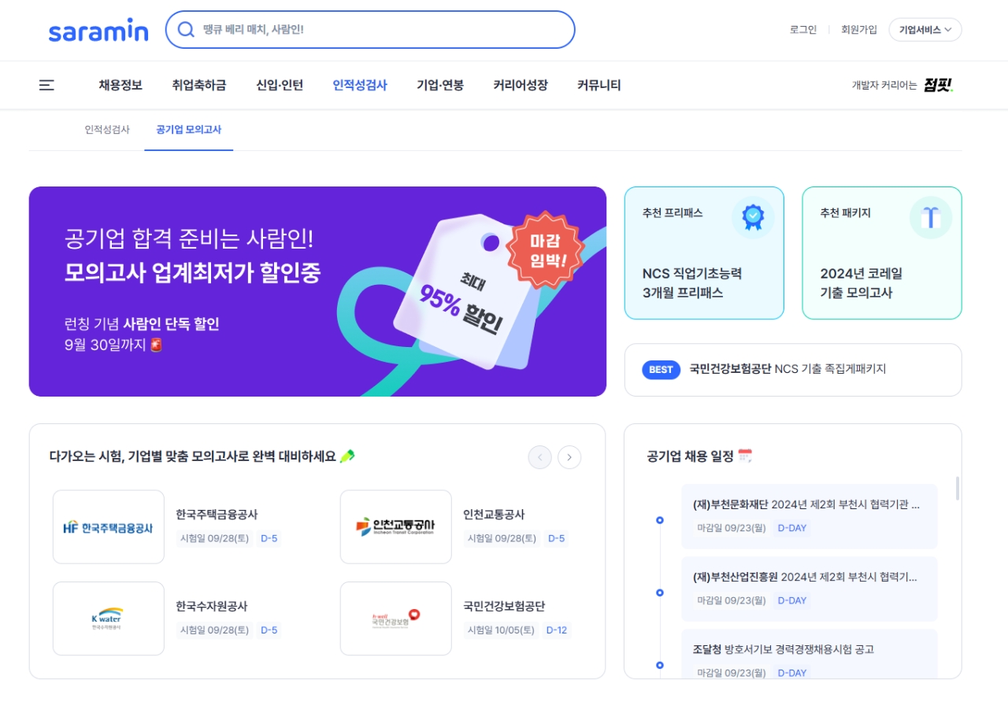Open the 인적성검사 menu

[360, 85]
